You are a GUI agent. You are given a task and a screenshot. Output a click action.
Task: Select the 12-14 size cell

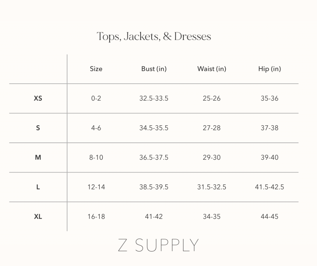pyautogui.click(x=96, y=187)
